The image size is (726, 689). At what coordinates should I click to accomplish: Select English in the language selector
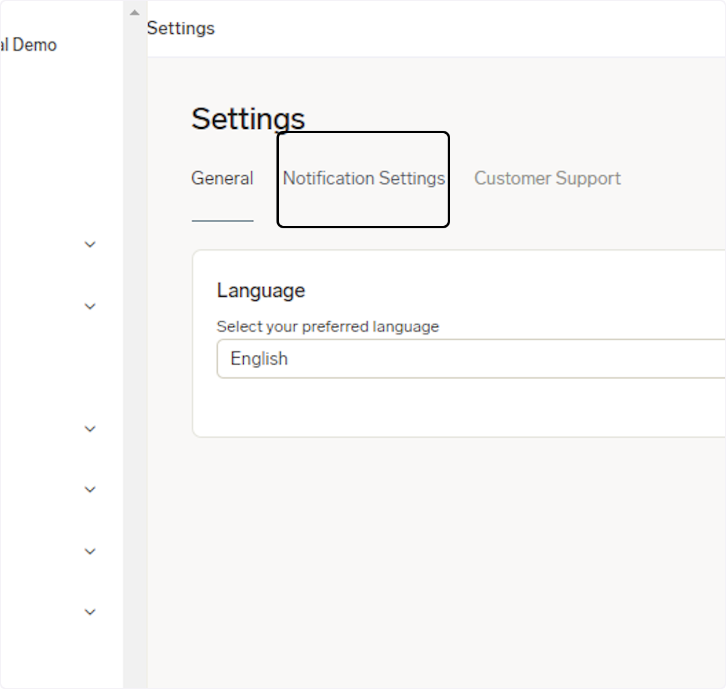258,358
